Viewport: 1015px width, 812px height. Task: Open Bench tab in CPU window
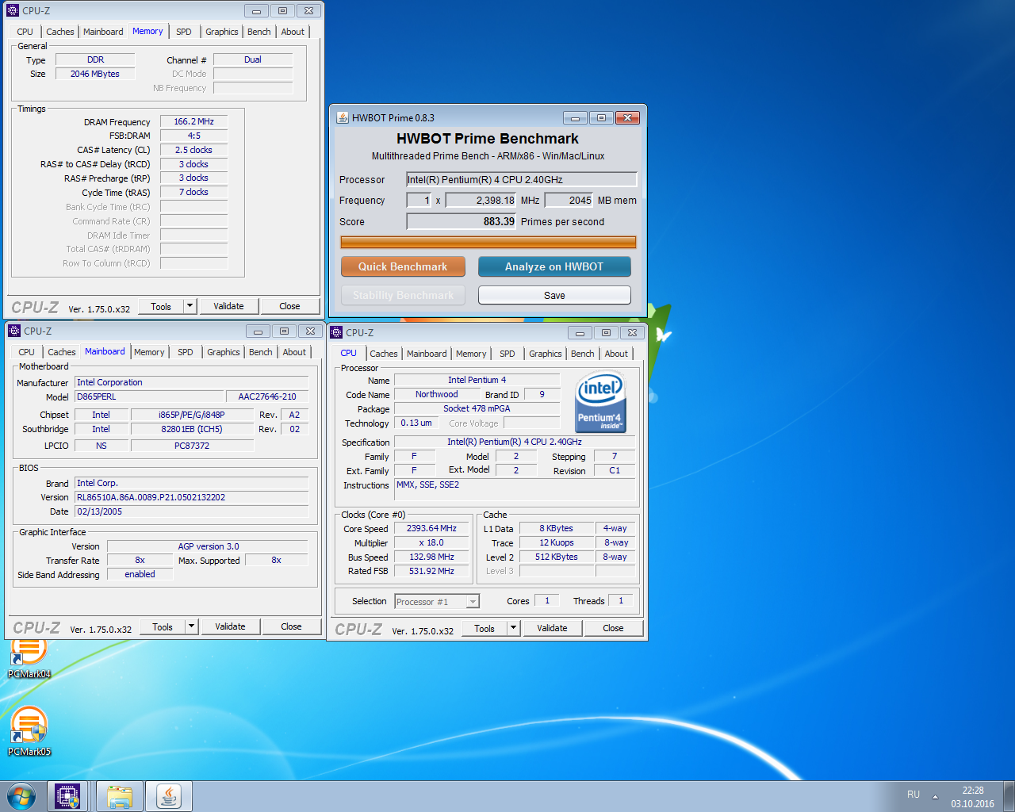pos(583,354)
